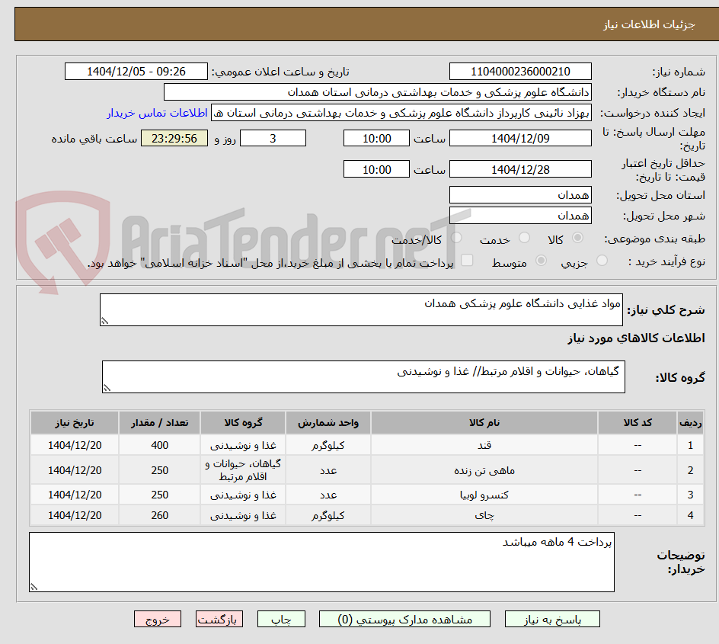Click row number 2 cell
This screenshot has height=644, width=719.
pos(691,470)
